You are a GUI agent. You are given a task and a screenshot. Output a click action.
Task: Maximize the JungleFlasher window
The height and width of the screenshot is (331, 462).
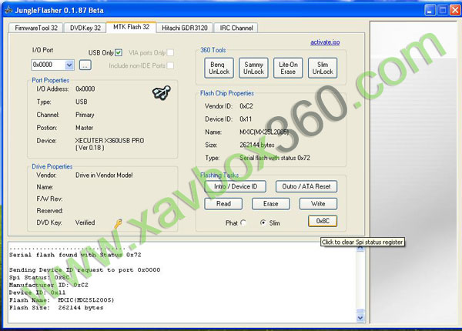[x=443, y=10]
